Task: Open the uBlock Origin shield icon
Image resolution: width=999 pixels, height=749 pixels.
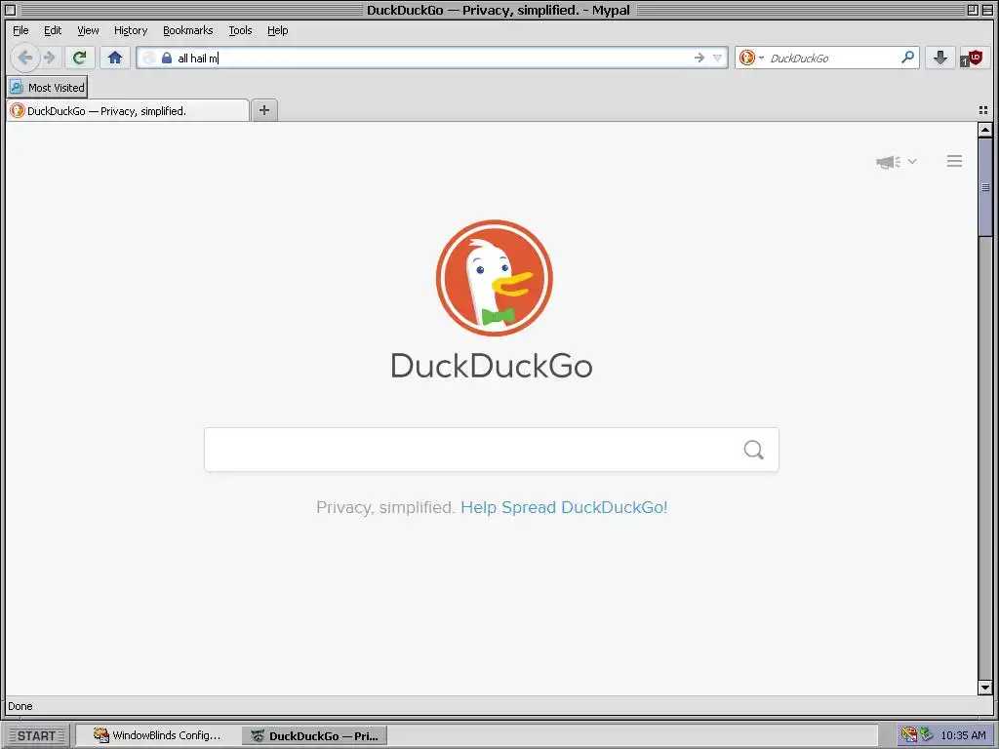Action: coord(973,58)
